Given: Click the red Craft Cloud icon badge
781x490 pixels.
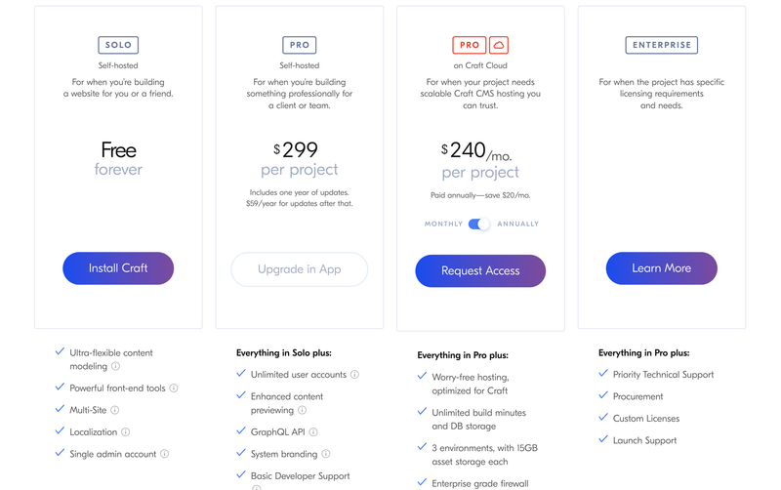Looking at the screenshot, I should point(499,45).
